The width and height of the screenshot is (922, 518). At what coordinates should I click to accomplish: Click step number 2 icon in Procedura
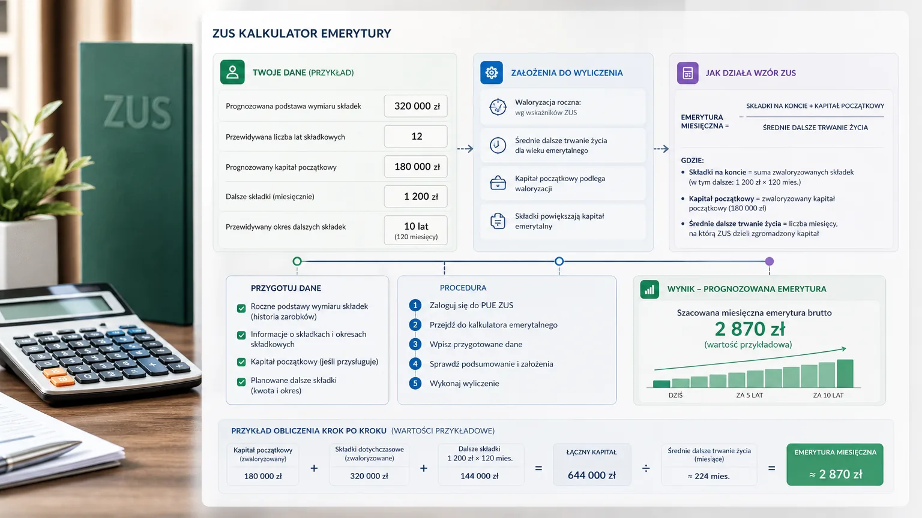click(x=415, y=325)
